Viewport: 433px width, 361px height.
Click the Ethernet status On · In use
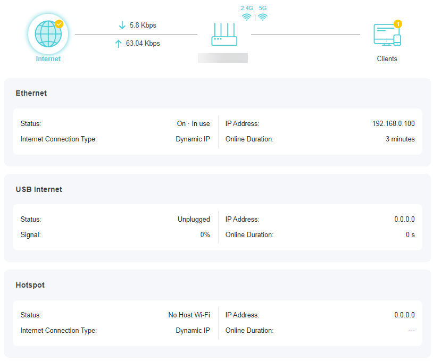pyautogui.click(x=193, y=124)
